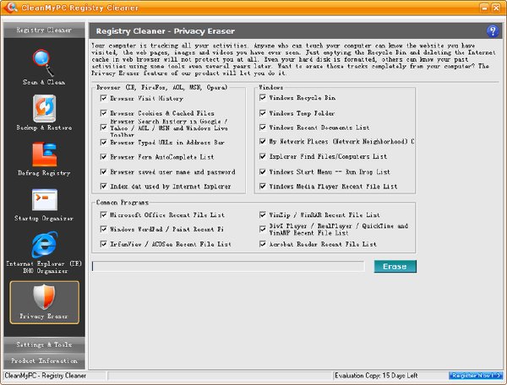This screenshot has width=507, height=385.
Task: Toggle Browser Search History in Google checkbox
Action: tap(103, 127)
